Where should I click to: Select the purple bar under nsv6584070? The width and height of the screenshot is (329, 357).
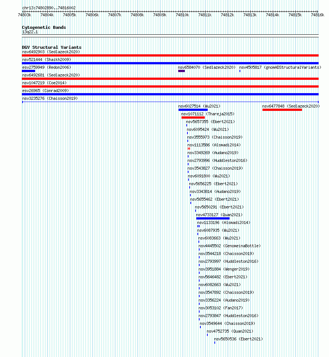tap(182, 71)
